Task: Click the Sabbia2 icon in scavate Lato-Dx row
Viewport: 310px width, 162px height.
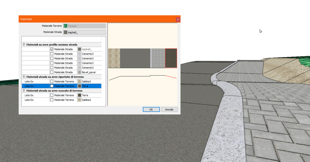Action: [x=79, y=100]
